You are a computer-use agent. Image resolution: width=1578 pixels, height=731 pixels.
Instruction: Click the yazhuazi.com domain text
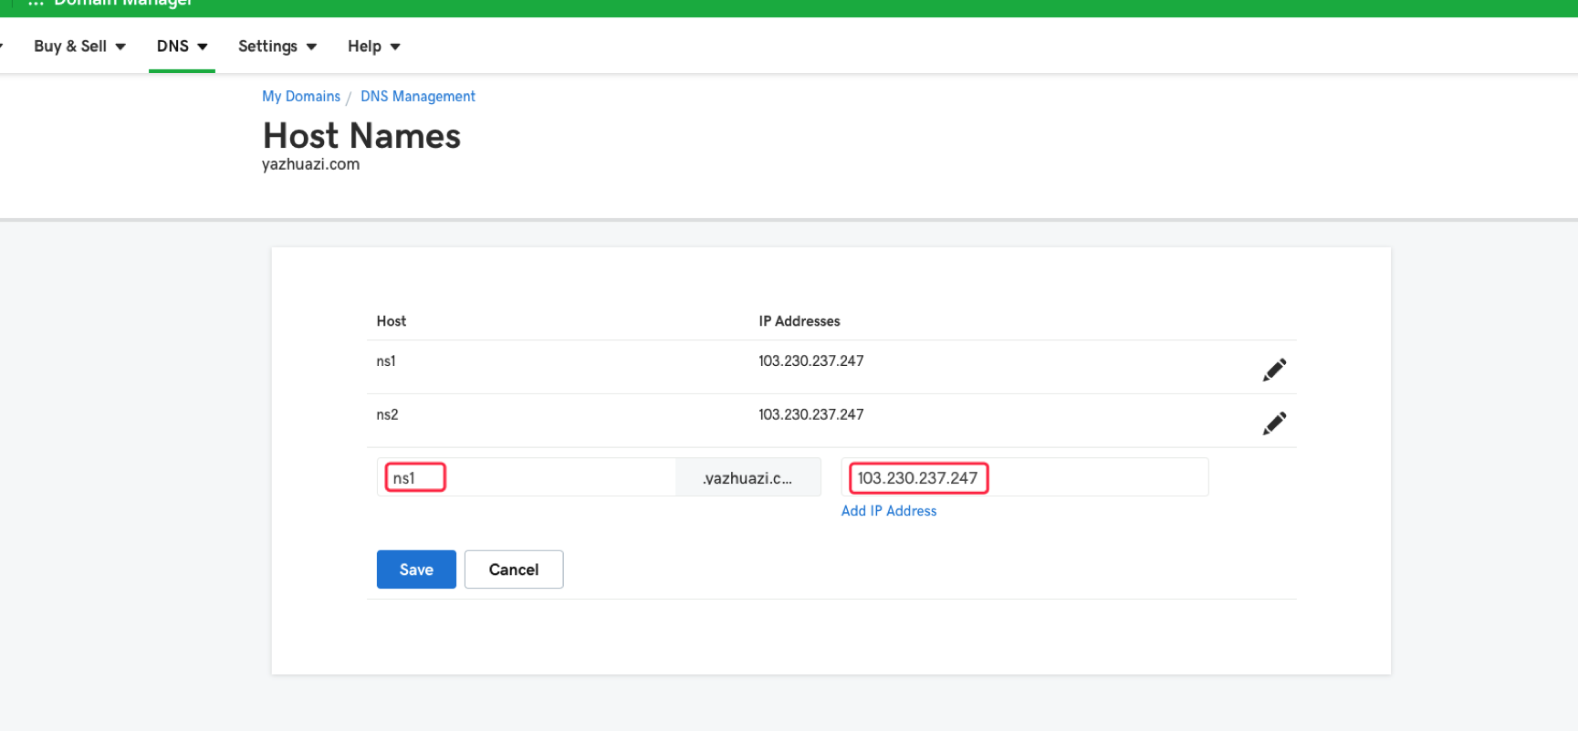point(310,165)
